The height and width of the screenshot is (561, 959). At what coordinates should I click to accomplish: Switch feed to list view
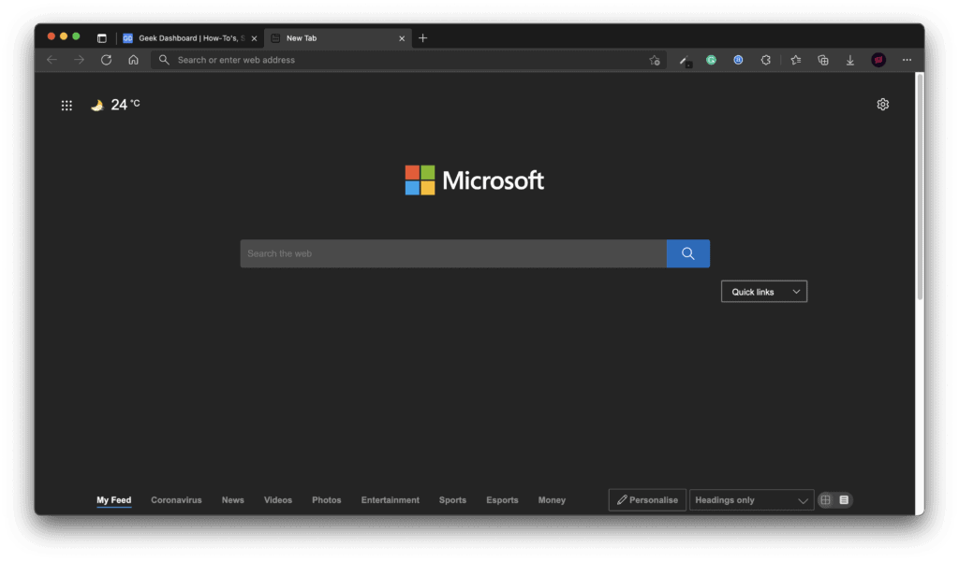click(844, 500)
